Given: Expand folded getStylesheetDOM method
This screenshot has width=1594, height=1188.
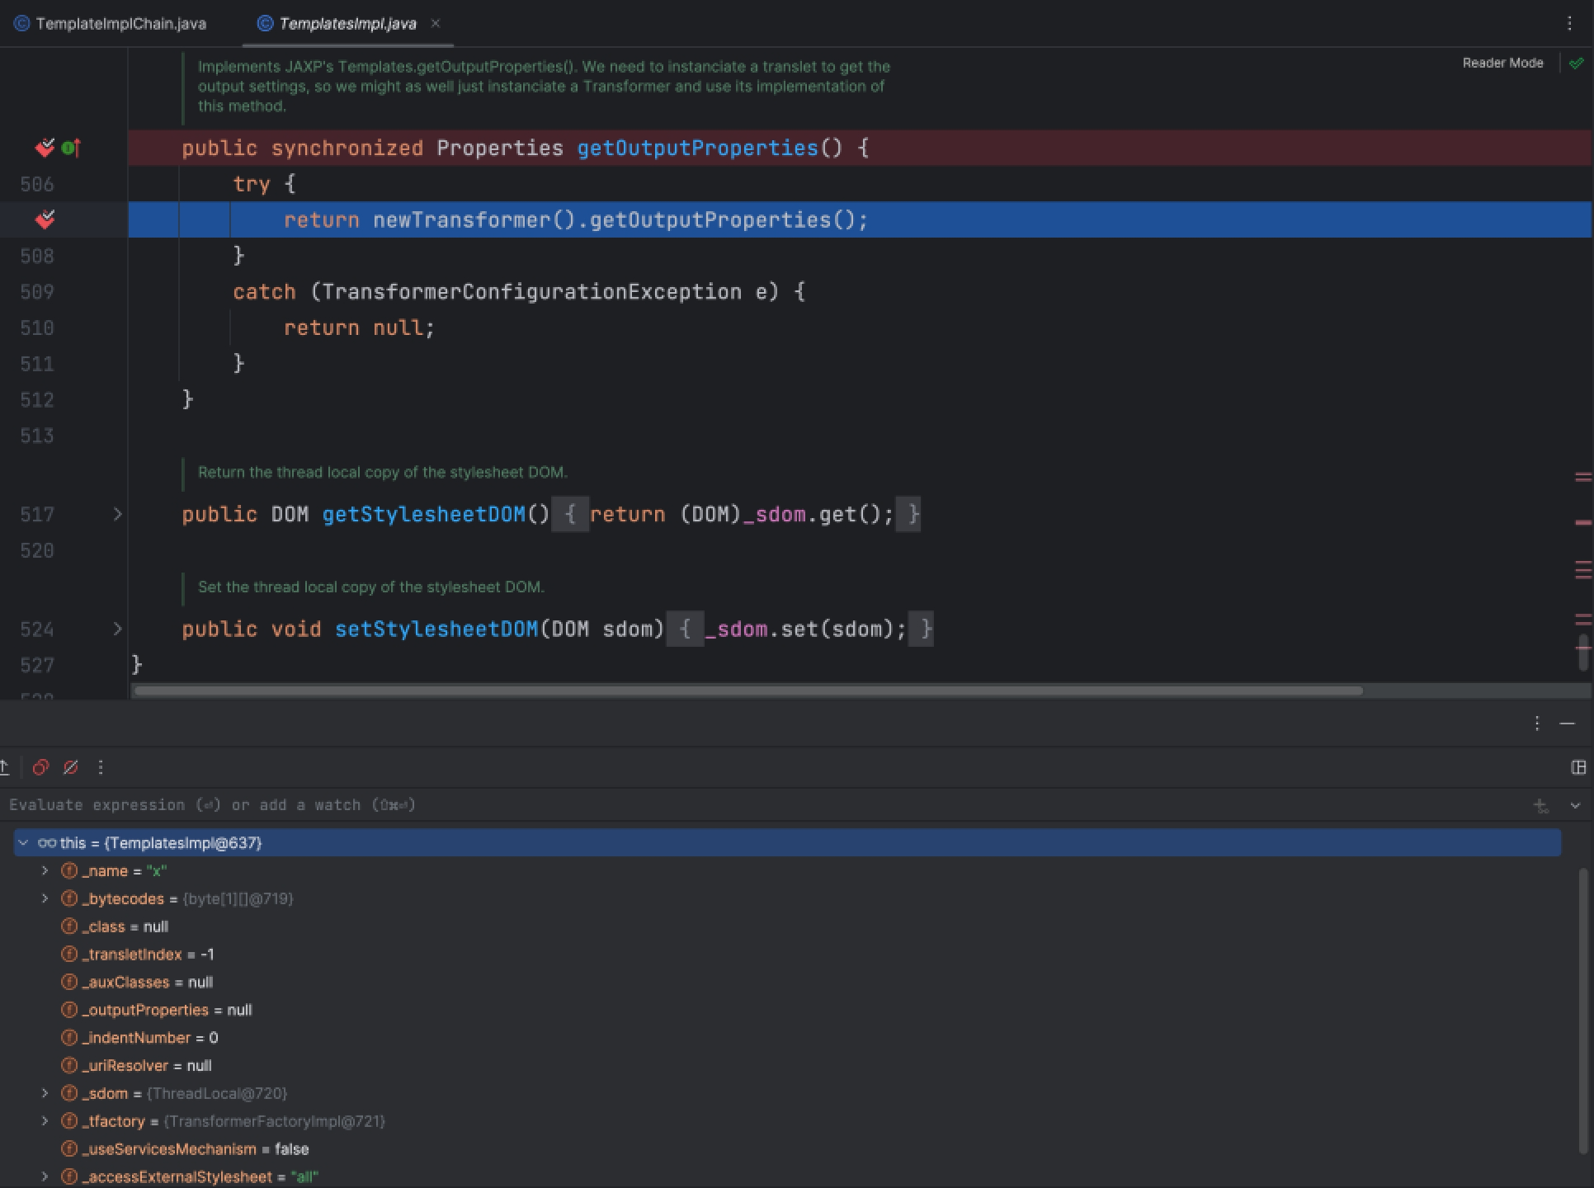Looking at the screenshot, I should coord(117,514).
